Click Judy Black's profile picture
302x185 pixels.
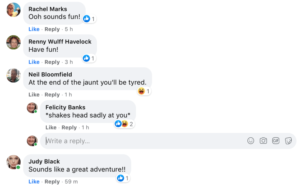click(14, 162)
